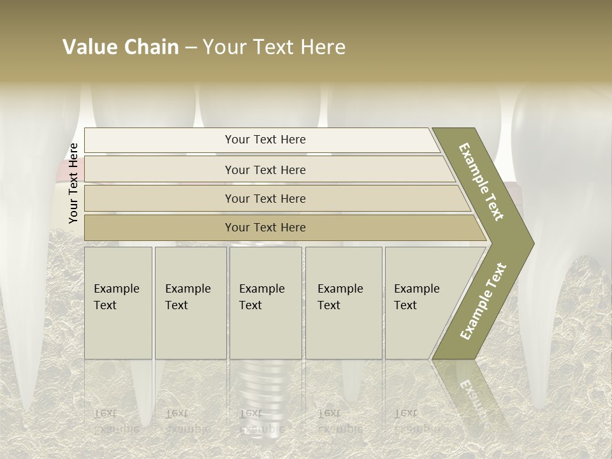Select the top lightest horizontal text bar
The width and height of the screenshot is (612, 459).
point(261,140)
